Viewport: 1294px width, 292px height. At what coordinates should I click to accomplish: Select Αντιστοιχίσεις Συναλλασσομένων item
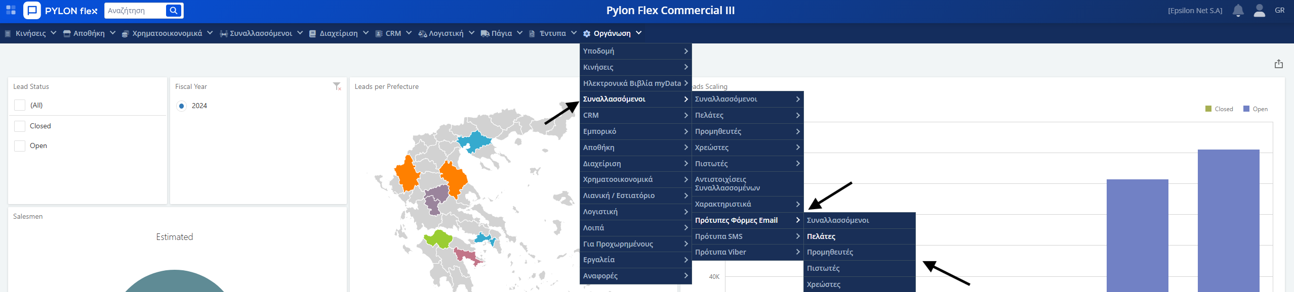pos(748,184)
